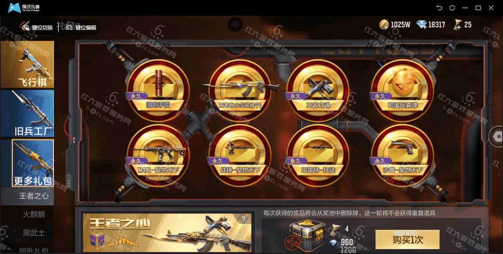Select the 巴雷特-狂徒 sniper icon
Image resolution: width=503 pixels, height=254 pixels.
tap(317, 155)
